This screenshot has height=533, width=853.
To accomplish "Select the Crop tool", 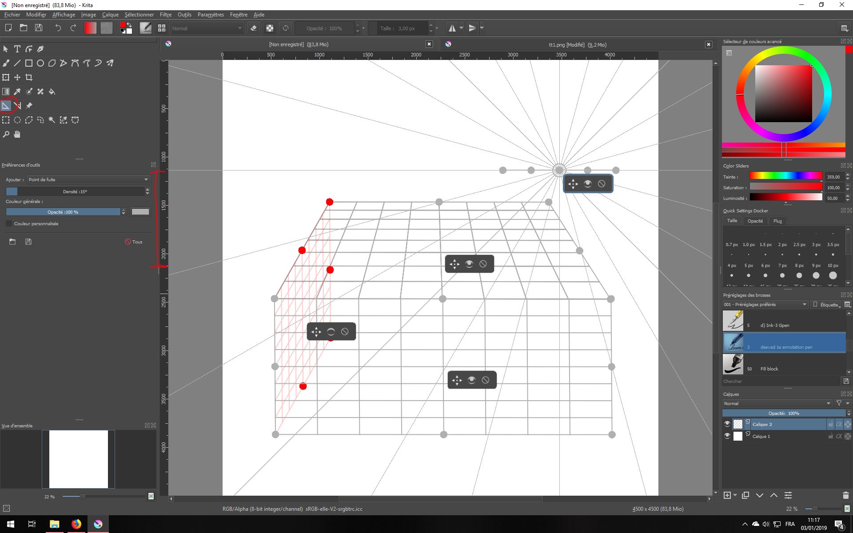I will 29,77.
